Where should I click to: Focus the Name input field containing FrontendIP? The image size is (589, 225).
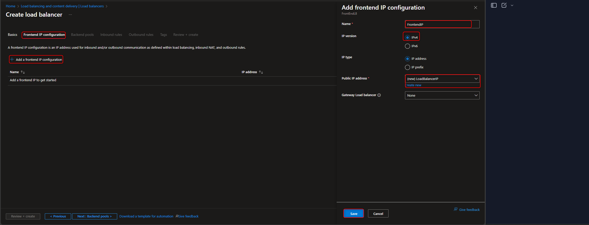442,24
